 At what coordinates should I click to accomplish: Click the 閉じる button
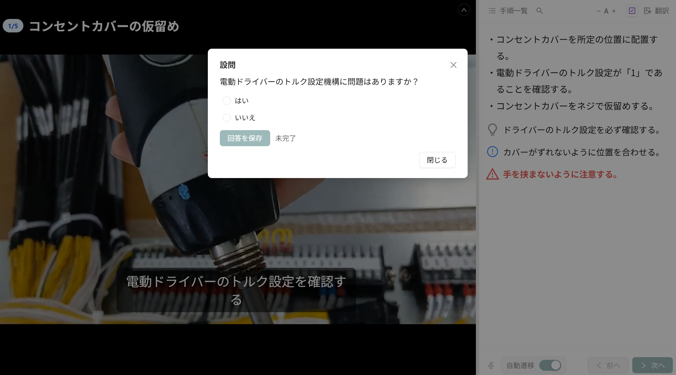[x=437, y=160]
